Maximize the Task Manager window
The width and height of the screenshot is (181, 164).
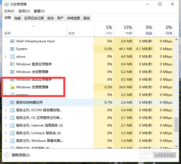160,4
